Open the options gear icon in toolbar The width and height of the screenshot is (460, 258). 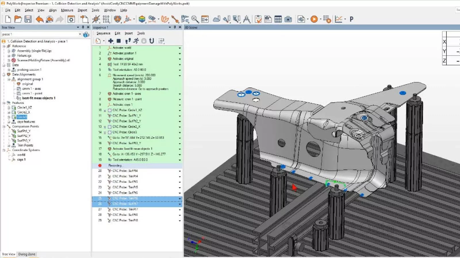pos(71,19)
